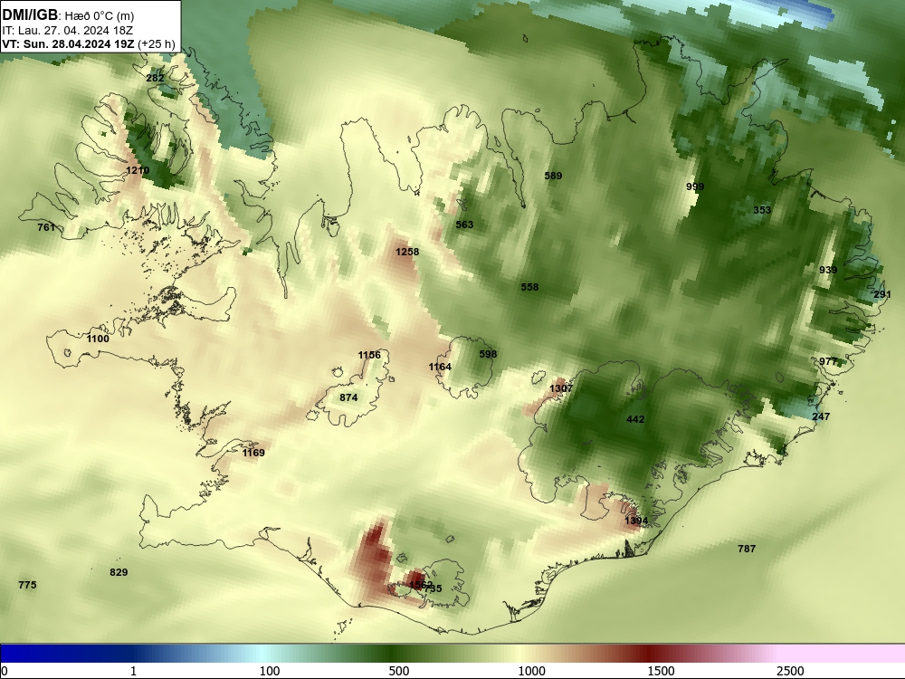The width and height of the screenshot is (905, 679).
Task: Select the 999 value in the northeast
Action: point(695,187)
